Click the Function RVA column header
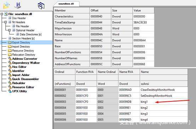Viewport: 196px width, 129px height. [x=86, y=72]
